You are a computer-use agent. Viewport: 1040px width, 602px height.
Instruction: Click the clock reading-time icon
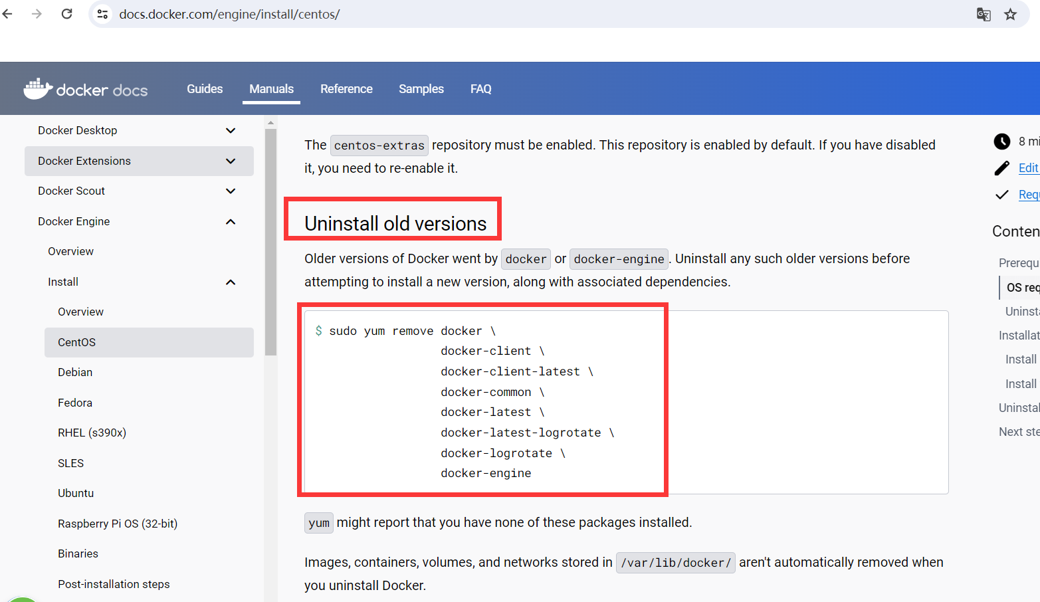point(1001,141)
